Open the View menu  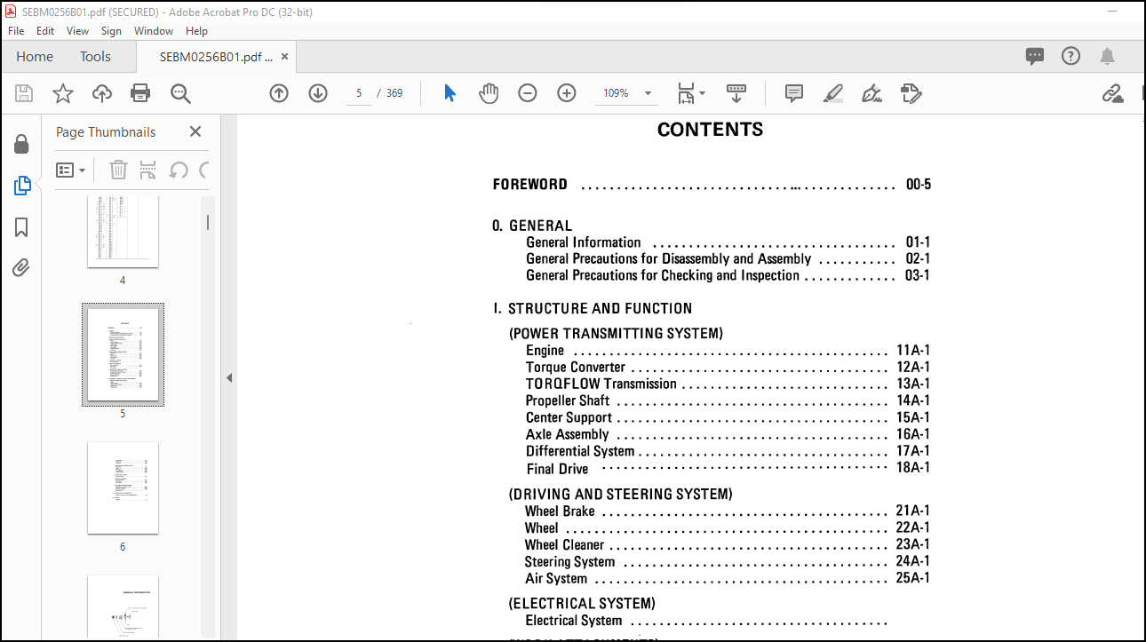point(78,30)
